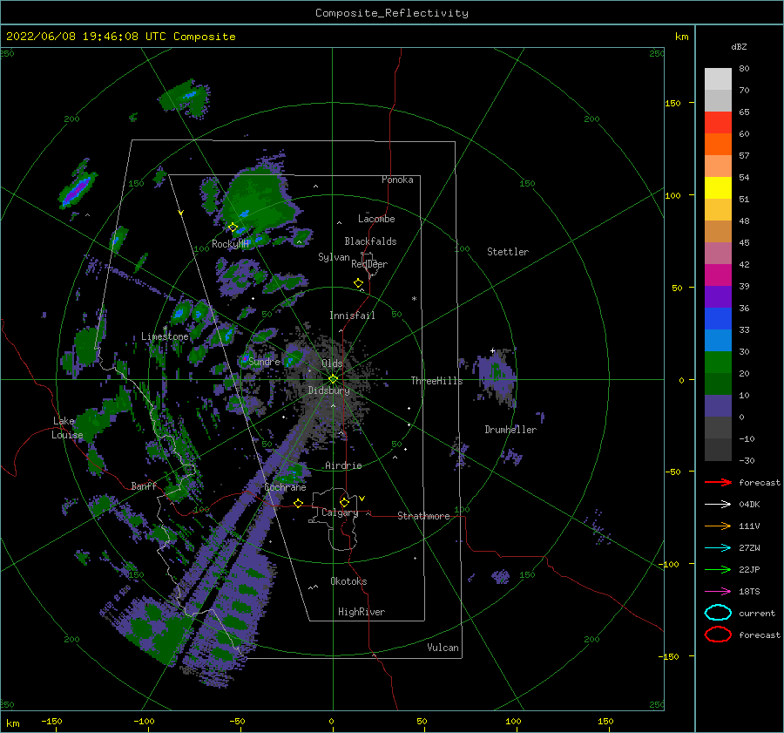
Task: Click the Stettler town label
Action: pos(508,252)
